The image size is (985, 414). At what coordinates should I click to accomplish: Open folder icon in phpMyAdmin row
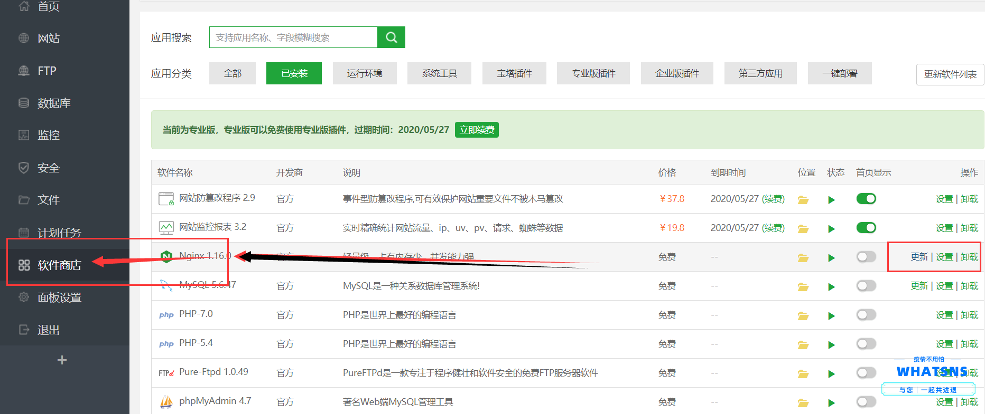pos(803,403)
